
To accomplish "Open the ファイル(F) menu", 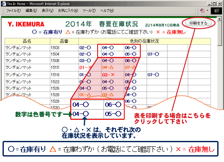I will point(14,11).
